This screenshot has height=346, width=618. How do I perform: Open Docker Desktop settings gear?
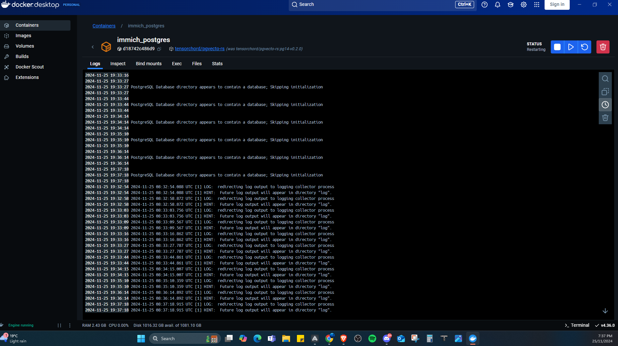click(x=524, y=5)
